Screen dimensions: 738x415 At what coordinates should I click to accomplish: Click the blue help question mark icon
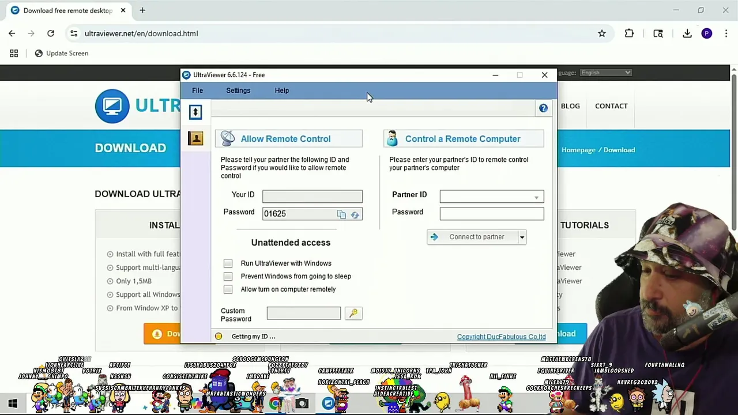tap(543, 108)
